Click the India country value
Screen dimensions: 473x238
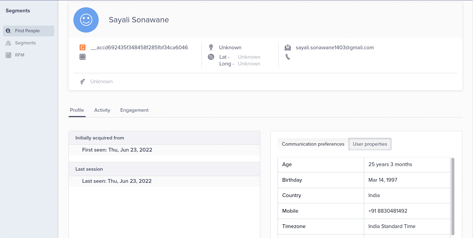click(x=374, y=195)
